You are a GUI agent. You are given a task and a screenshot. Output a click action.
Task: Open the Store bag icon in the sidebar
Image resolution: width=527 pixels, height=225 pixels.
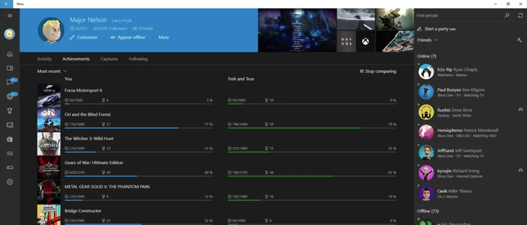click(x=10, y=139)
